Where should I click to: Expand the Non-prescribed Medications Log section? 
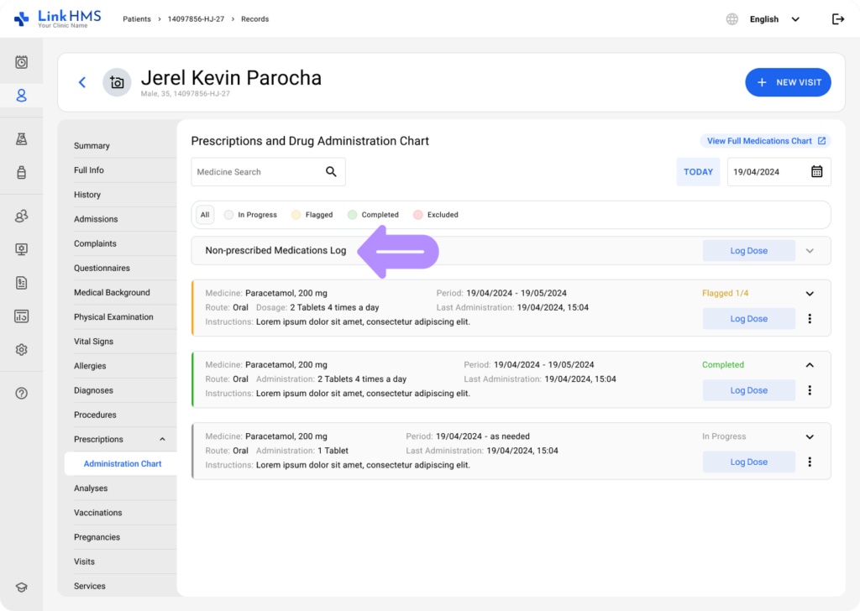pos(810,250)
